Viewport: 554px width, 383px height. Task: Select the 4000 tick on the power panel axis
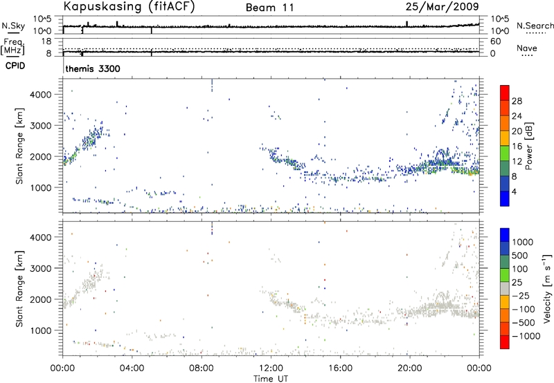(x=42, y=95)
